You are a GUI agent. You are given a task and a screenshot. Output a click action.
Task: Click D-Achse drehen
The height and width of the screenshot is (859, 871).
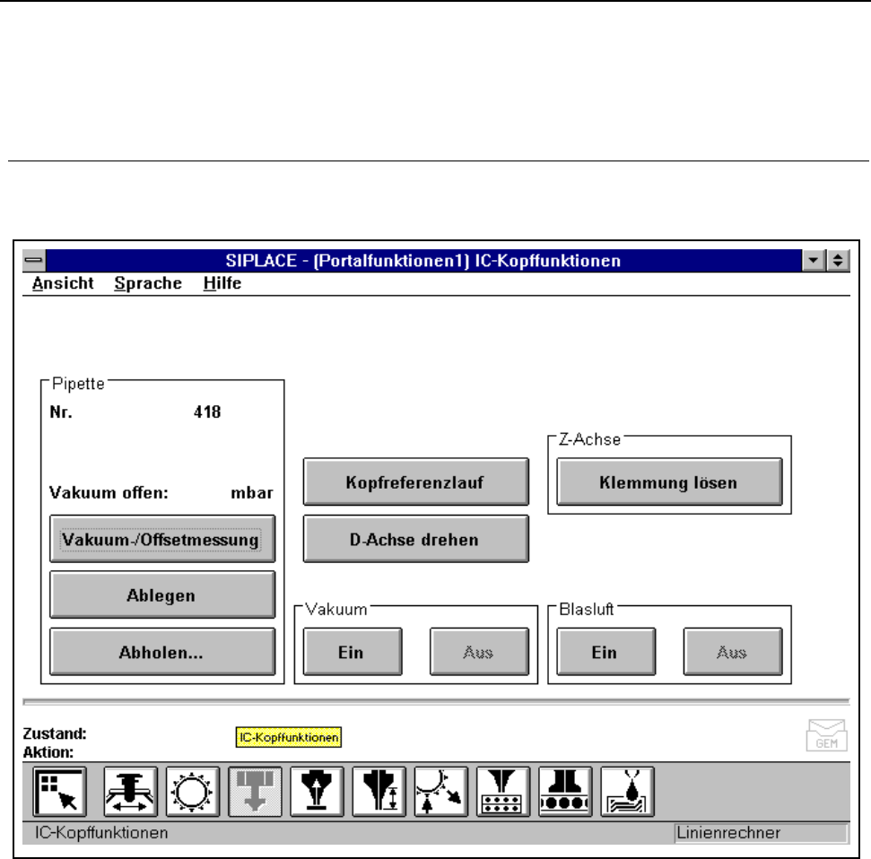(x=416, y=539)
